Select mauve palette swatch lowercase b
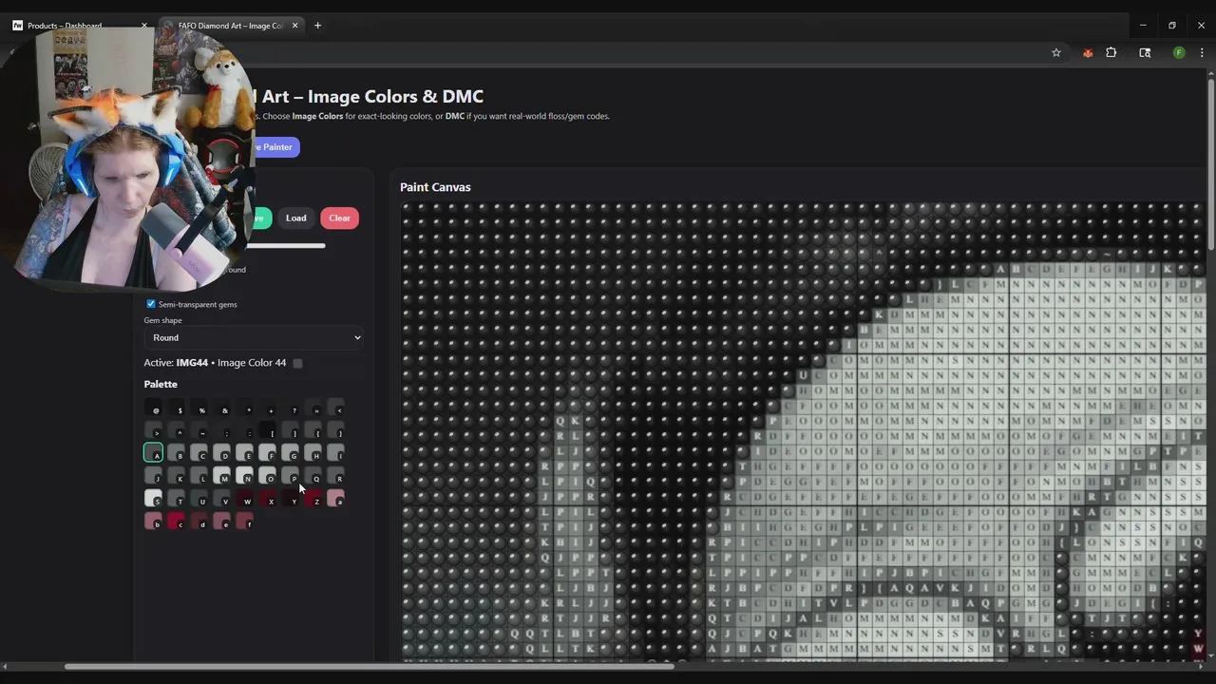The width and height of the screenshot is (1216, 684). coord(153,521)
